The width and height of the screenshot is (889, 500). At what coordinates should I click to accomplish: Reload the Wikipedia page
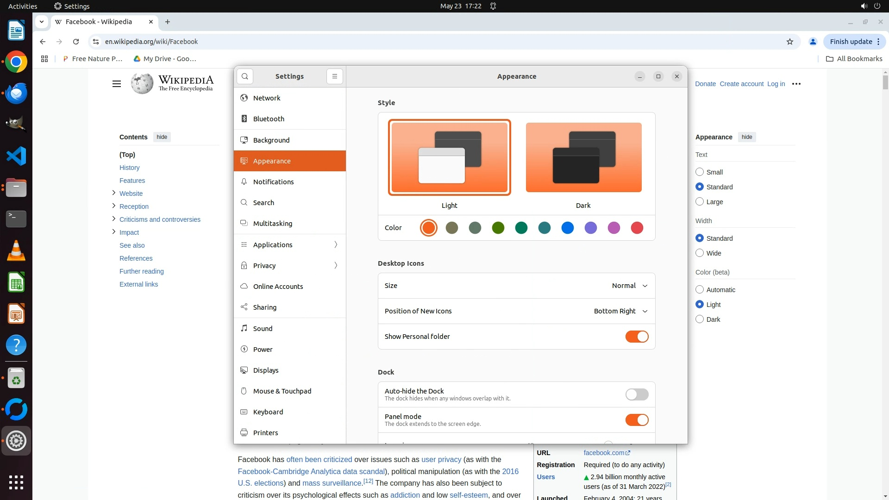(76, 42)
